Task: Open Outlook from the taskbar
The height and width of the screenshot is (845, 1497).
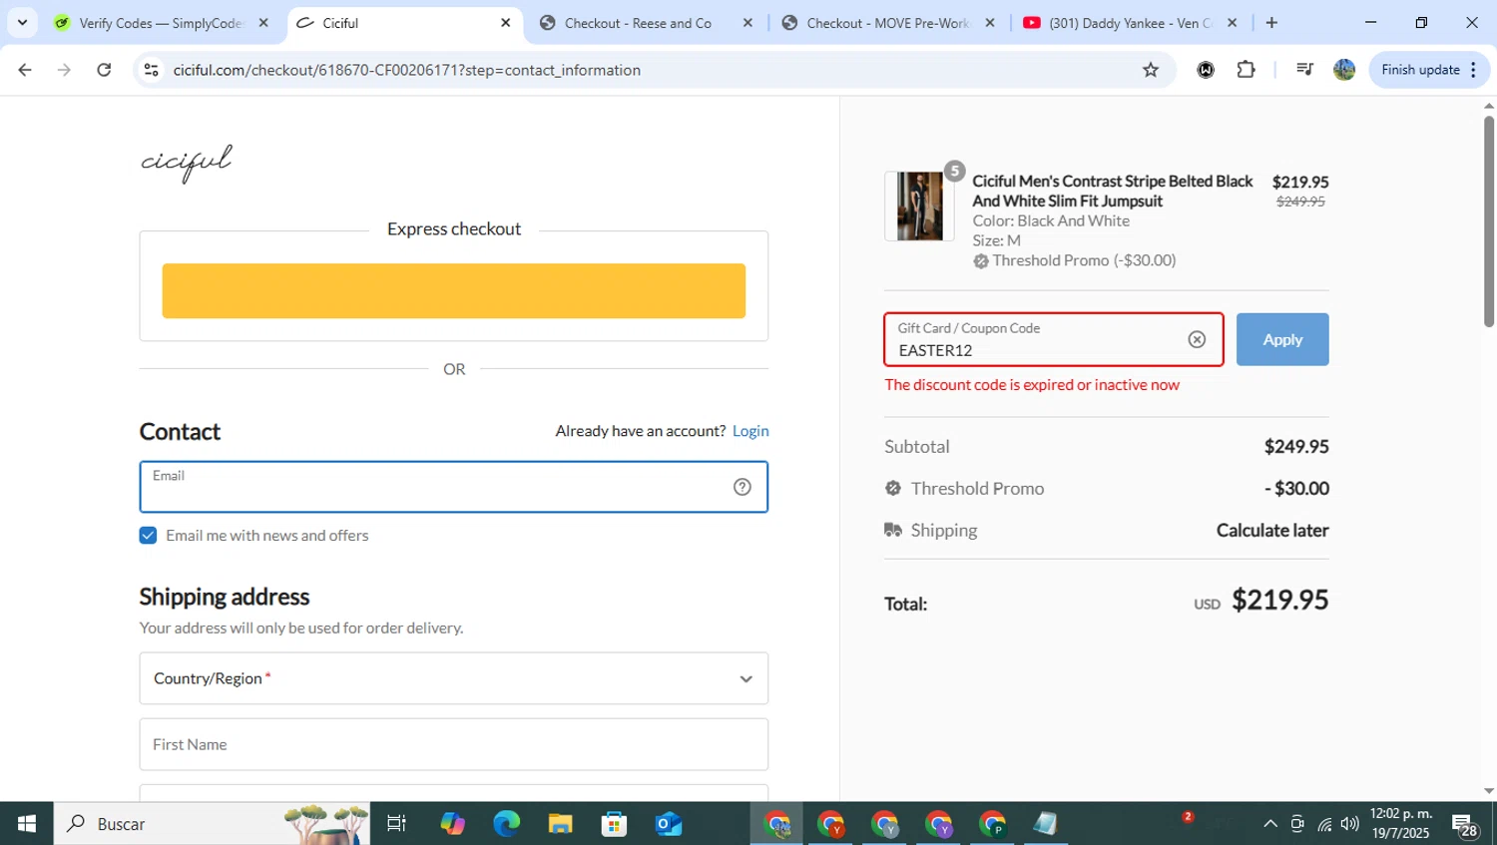Action: 669,824
